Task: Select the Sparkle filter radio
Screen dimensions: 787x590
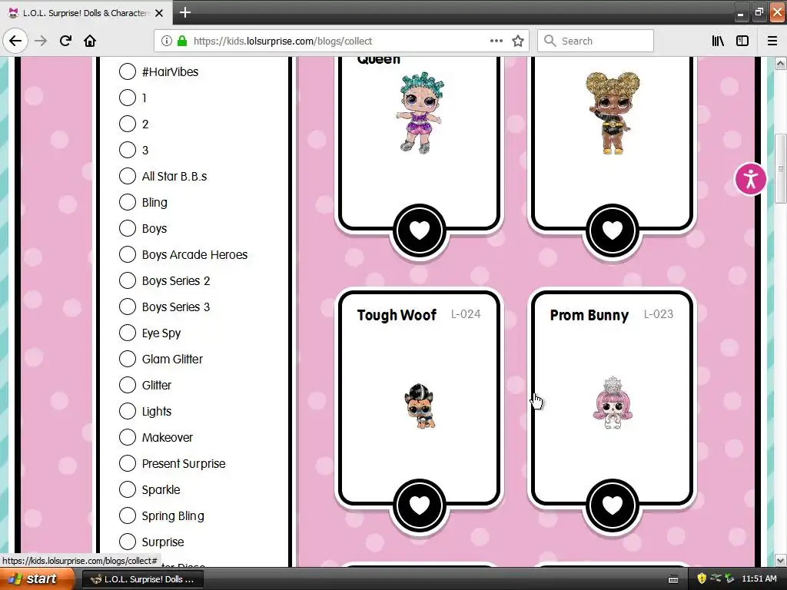Action: click(x=128, y=489)
